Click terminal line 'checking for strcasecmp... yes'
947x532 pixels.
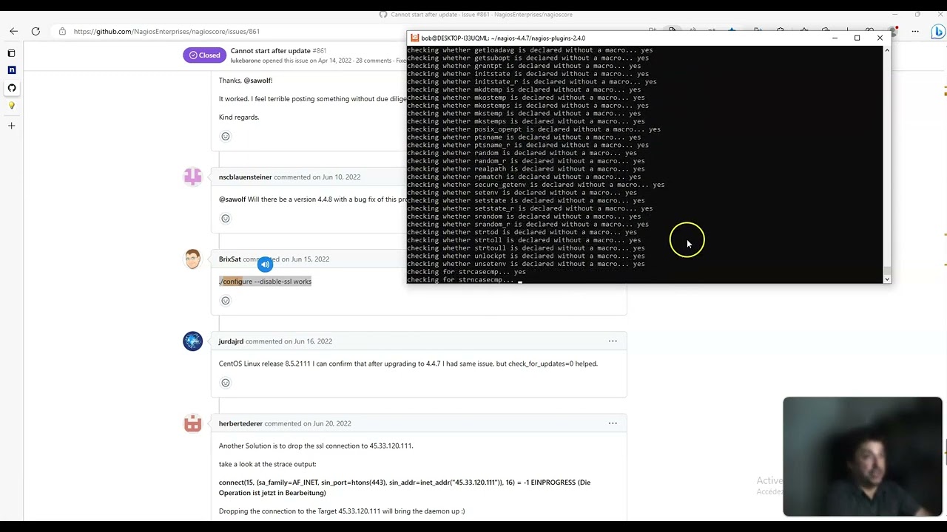point(467,272)
